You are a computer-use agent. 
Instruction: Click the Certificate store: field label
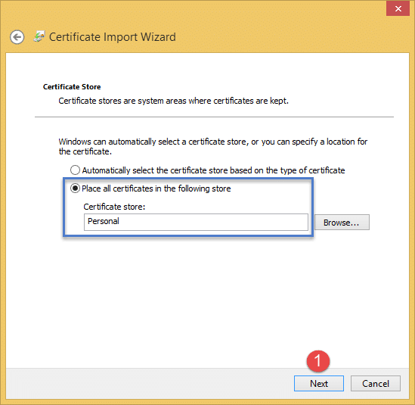[114, 207]
